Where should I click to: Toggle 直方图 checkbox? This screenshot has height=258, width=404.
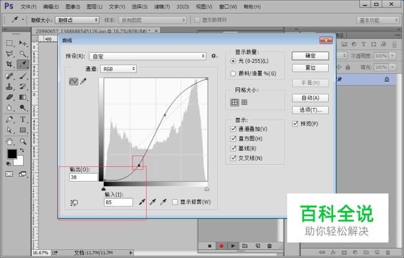point(233,138)
